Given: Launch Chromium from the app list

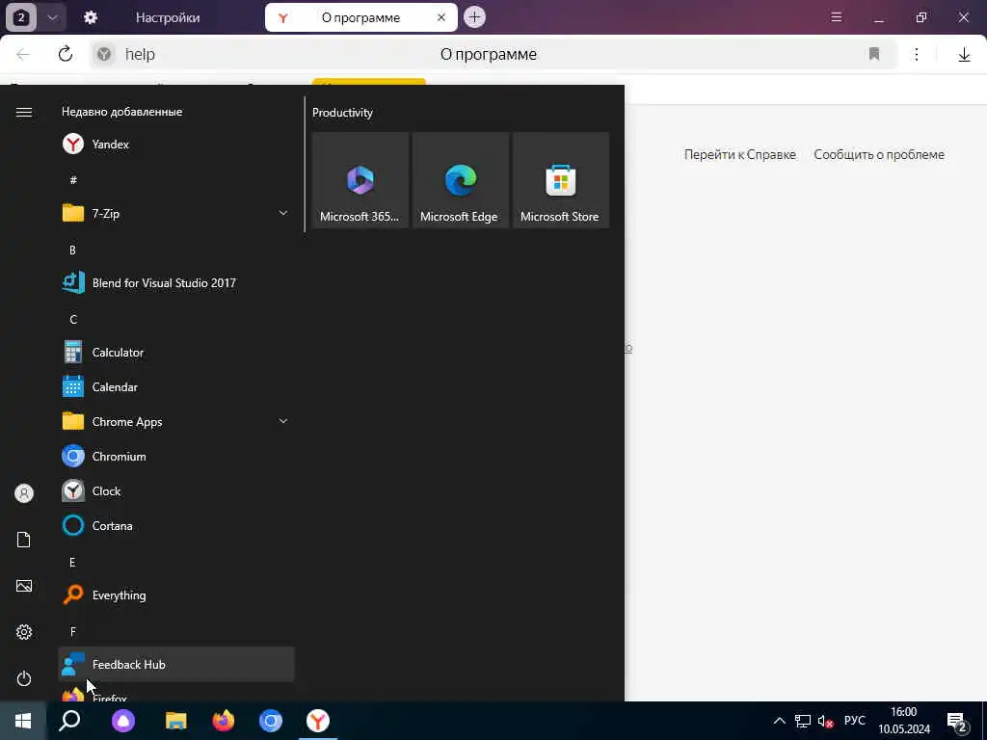Looking at the screenshot, I should (x=176, y=456).
